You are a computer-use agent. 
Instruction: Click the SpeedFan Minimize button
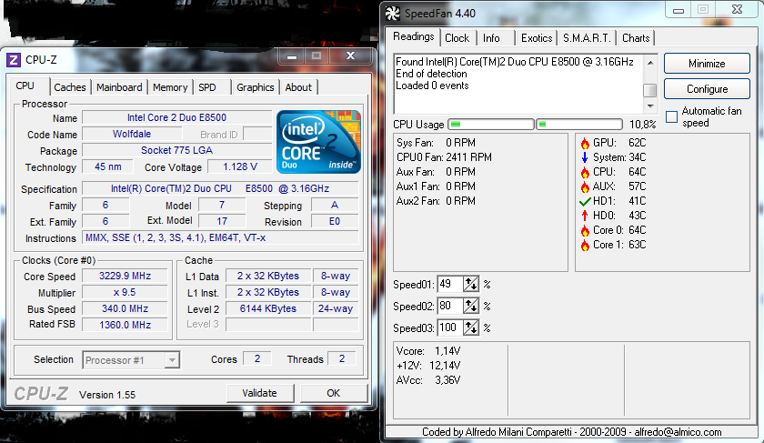[x=707, y=64]
